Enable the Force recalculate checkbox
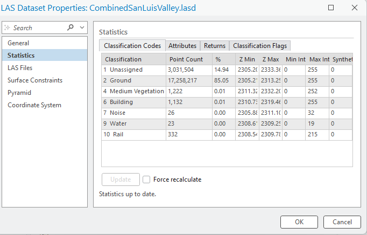 [x=146, y=179]
